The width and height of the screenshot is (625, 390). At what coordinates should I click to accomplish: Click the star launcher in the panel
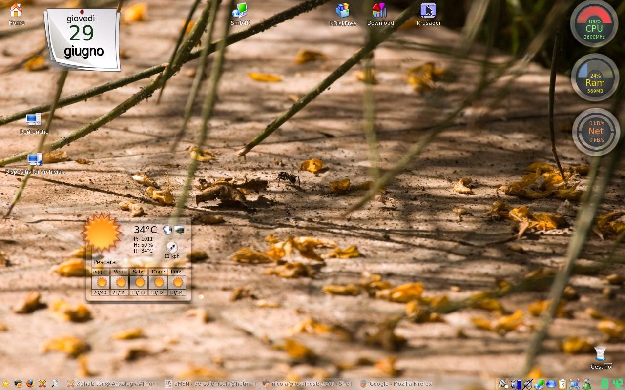point(6,384)
